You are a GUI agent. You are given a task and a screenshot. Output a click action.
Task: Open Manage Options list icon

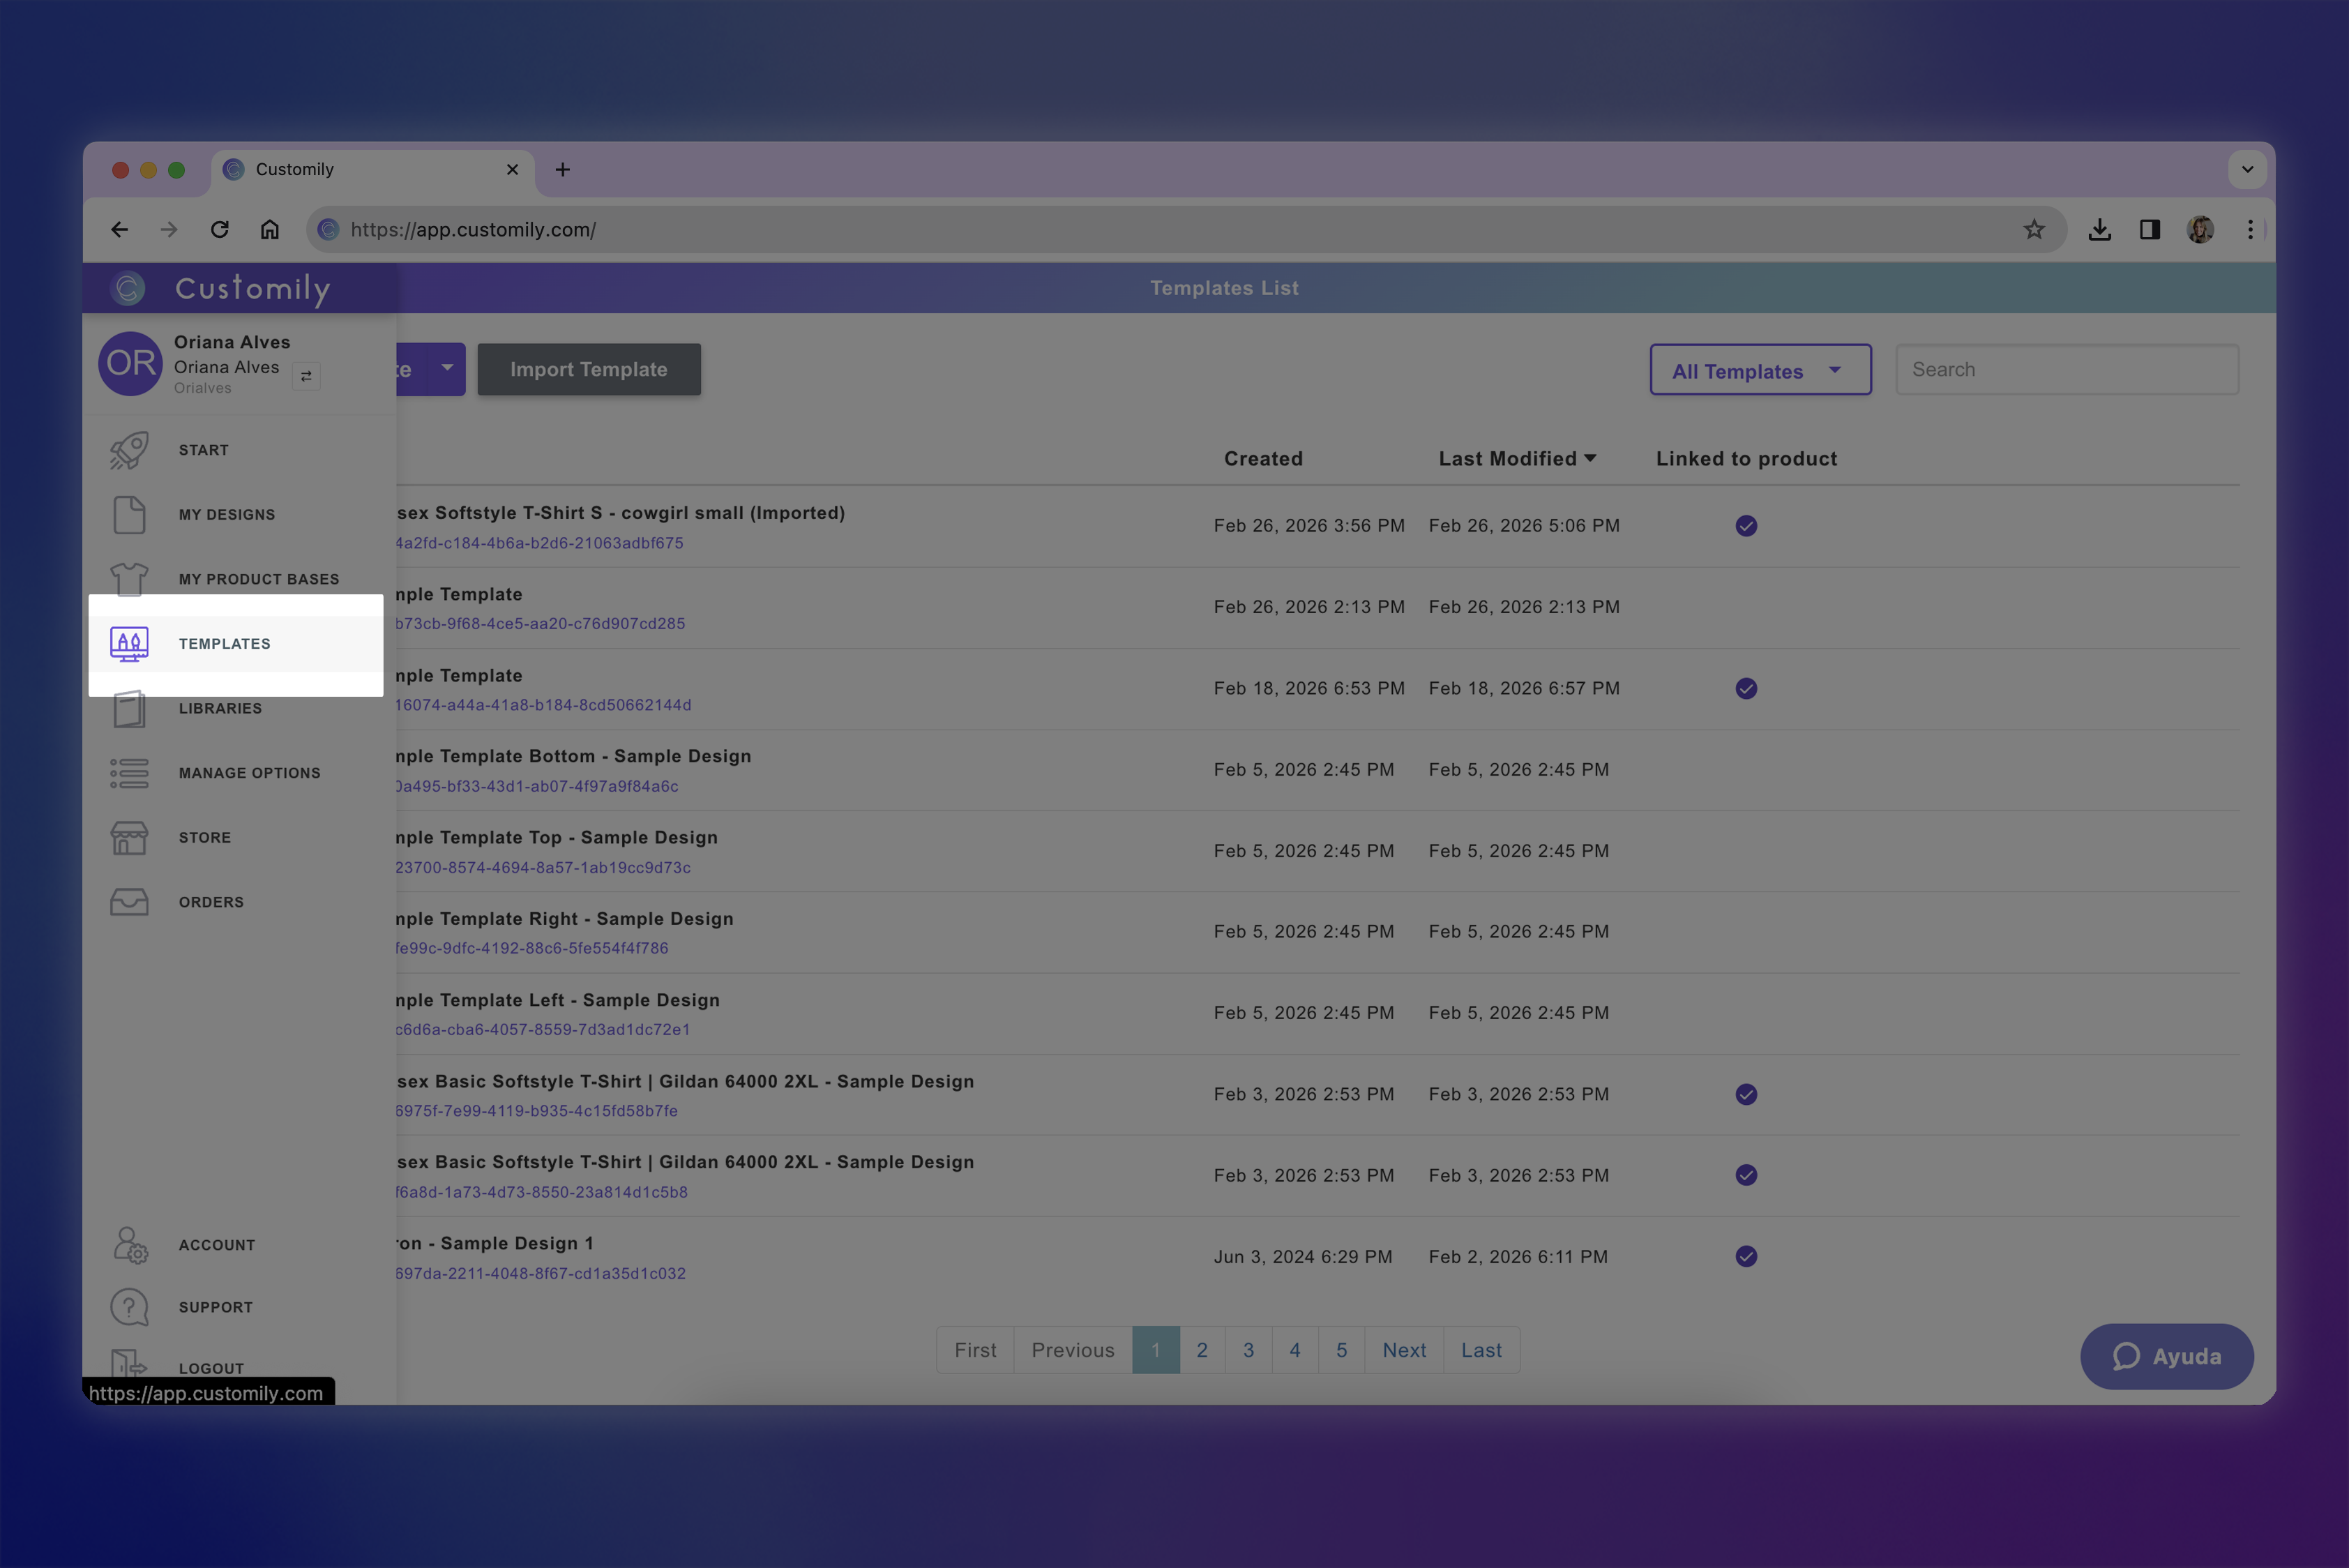click(x=129, y=773)
